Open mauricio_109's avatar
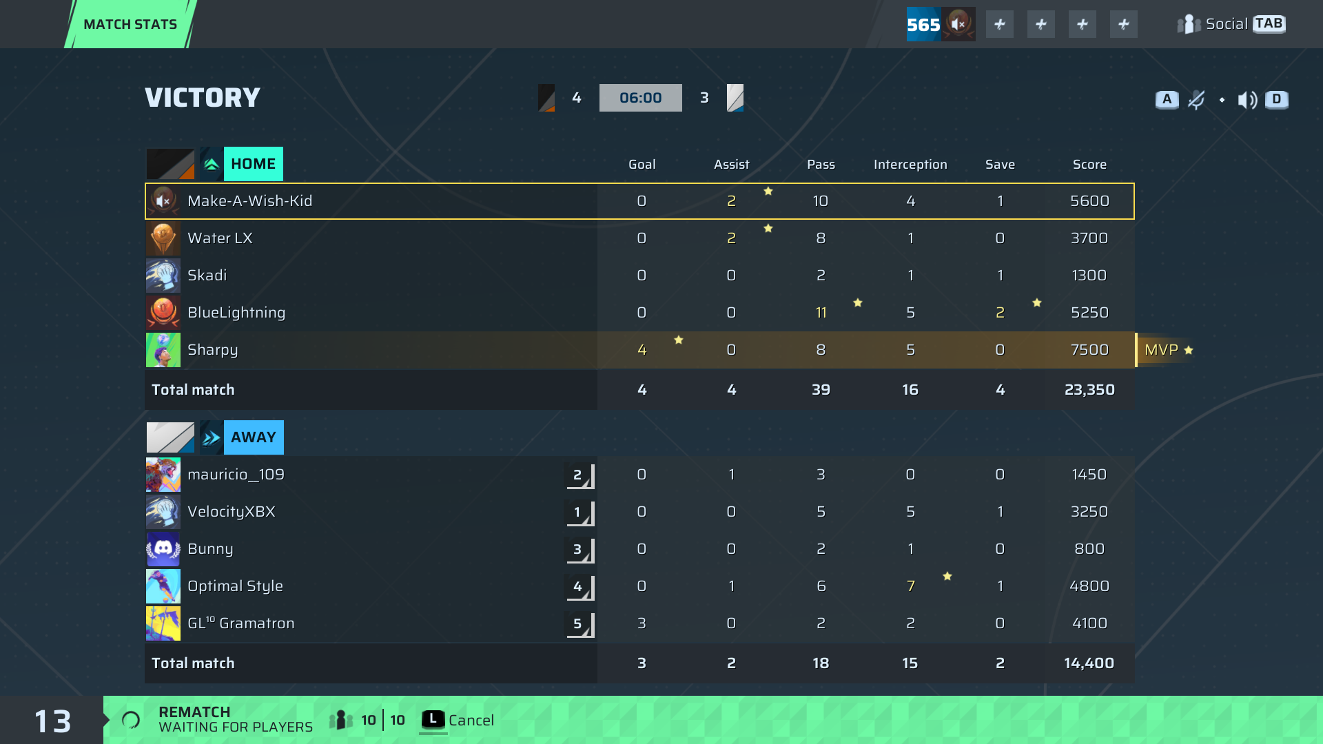The height and width of the screenshot is (744, 1323). 163,475
